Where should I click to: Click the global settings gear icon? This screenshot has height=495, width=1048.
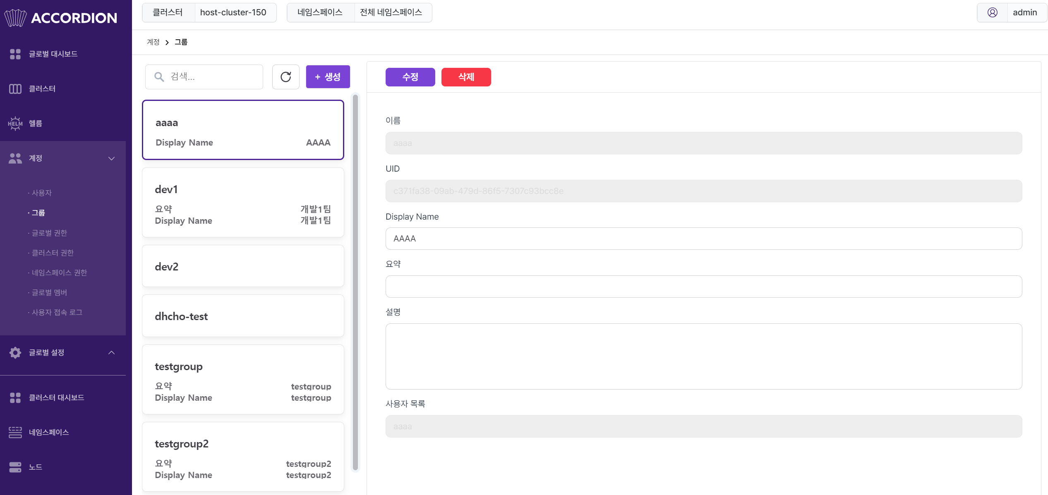15,353
